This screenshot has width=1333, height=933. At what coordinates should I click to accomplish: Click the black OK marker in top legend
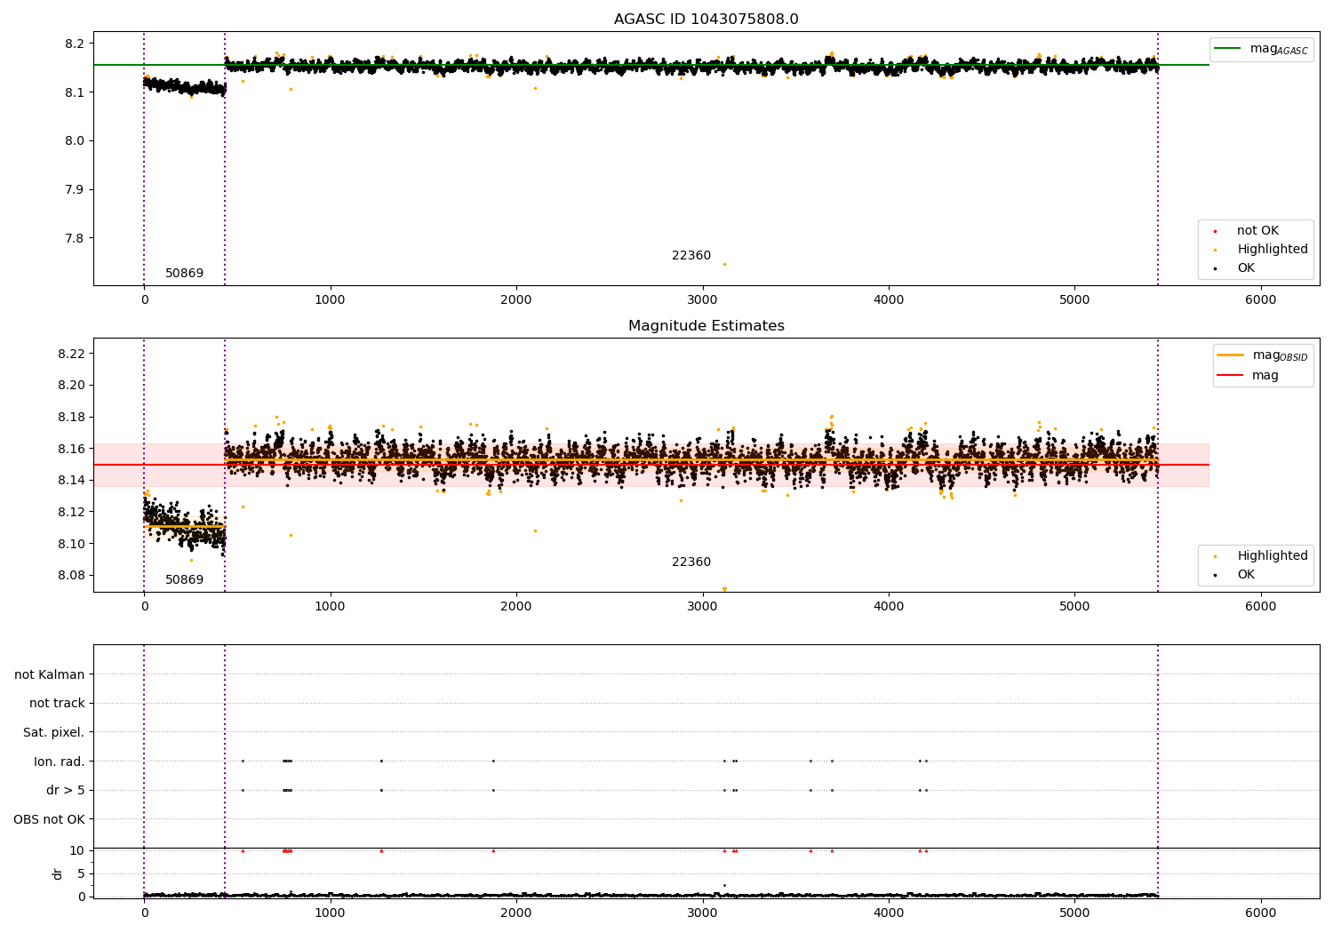point(1215,268)
